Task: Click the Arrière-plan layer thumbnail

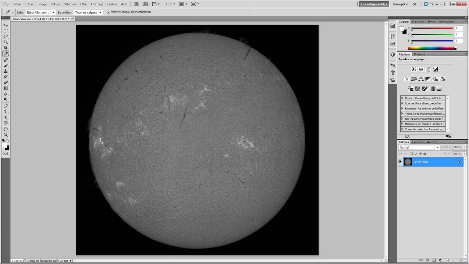Action: [408, 162]
